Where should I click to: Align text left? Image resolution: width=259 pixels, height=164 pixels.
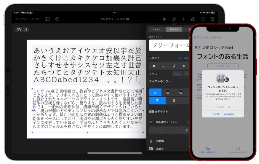[x=155, y=92]
